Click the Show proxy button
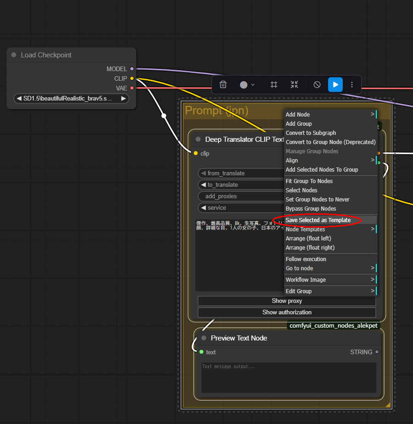Image resolution: width=413 pixels, height=424 pixels. pos(286,301)
